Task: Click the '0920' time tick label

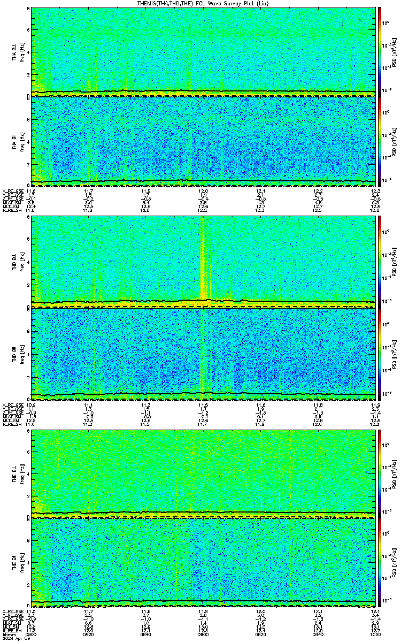Action: pyautogui.click(x=260, y=635)
